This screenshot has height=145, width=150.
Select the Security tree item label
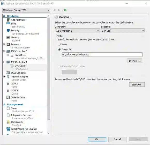pos(15,31)
